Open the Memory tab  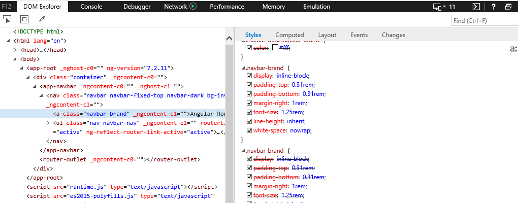click(x=274, y=7)
